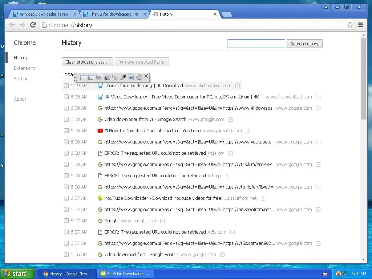
Task: Go back with the browser back arrow
Action: coord(12,25)
